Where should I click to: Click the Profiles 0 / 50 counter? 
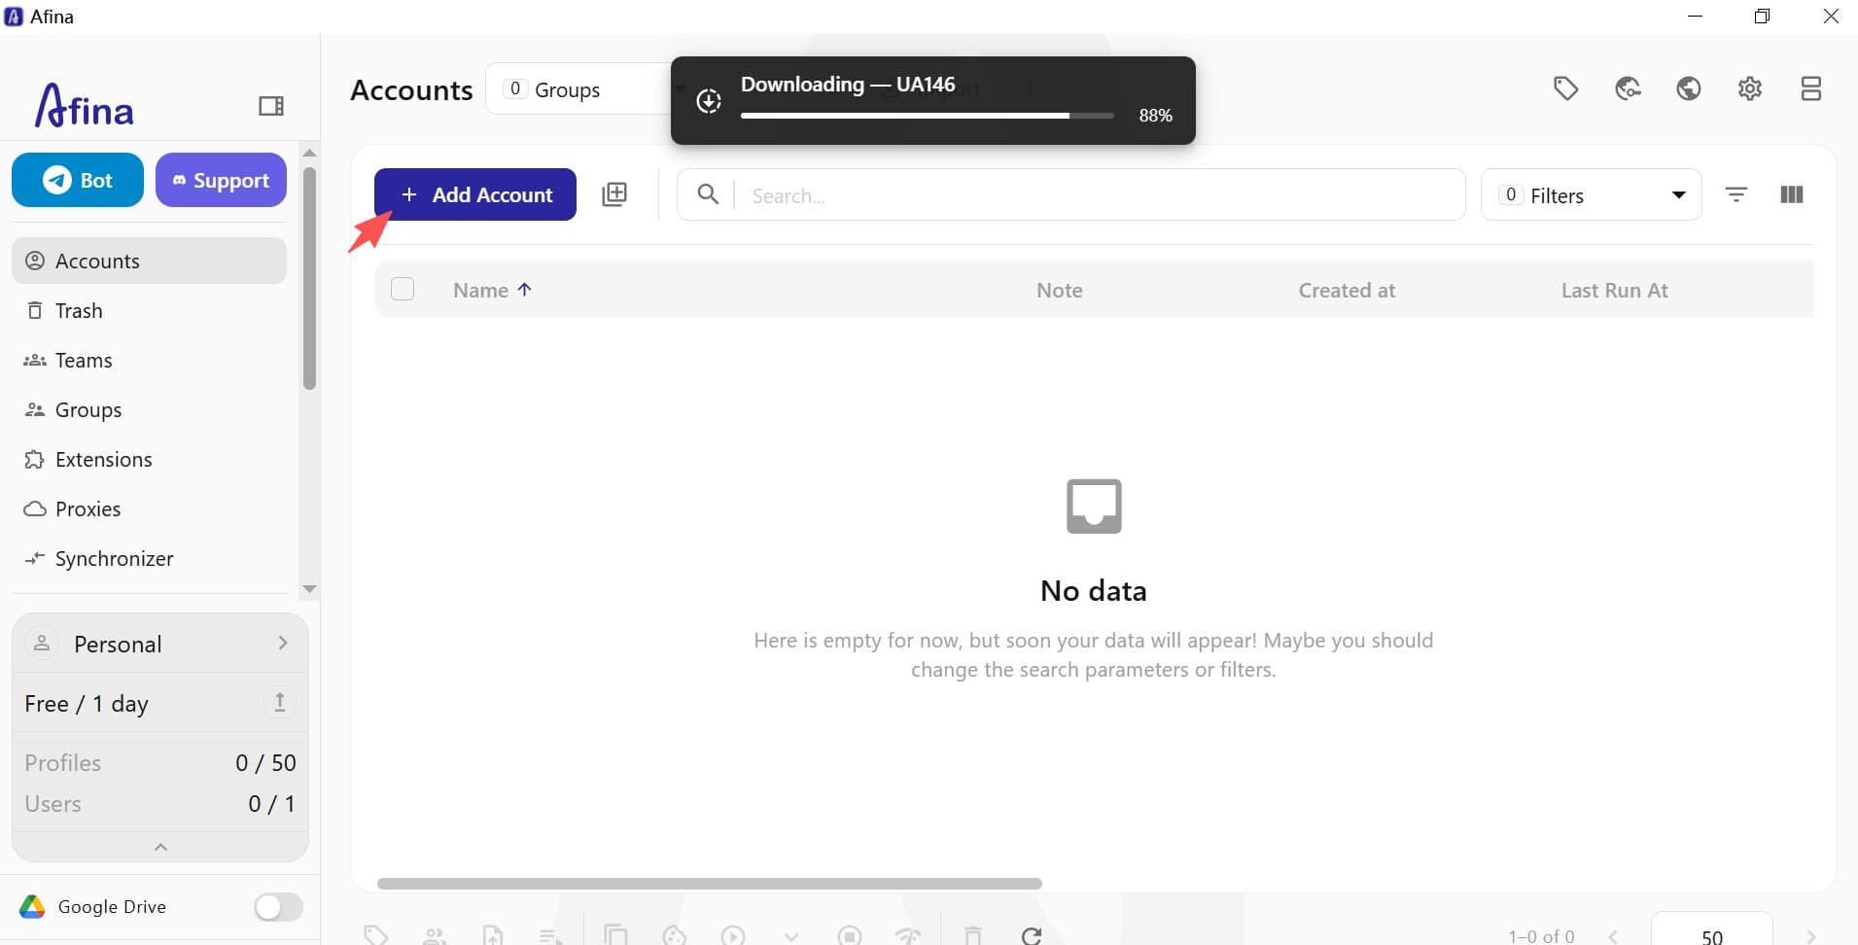(160, 762)
